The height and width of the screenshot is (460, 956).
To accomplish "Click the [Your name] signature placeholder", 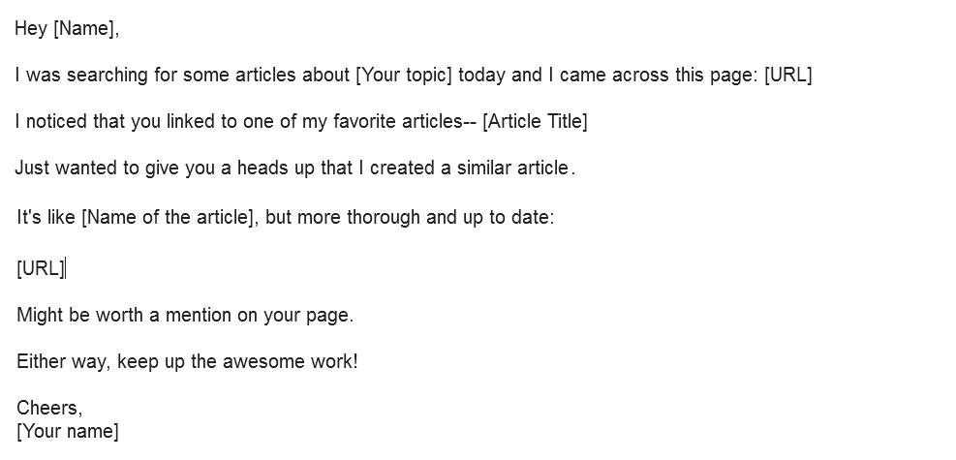I will pos(68,432).
